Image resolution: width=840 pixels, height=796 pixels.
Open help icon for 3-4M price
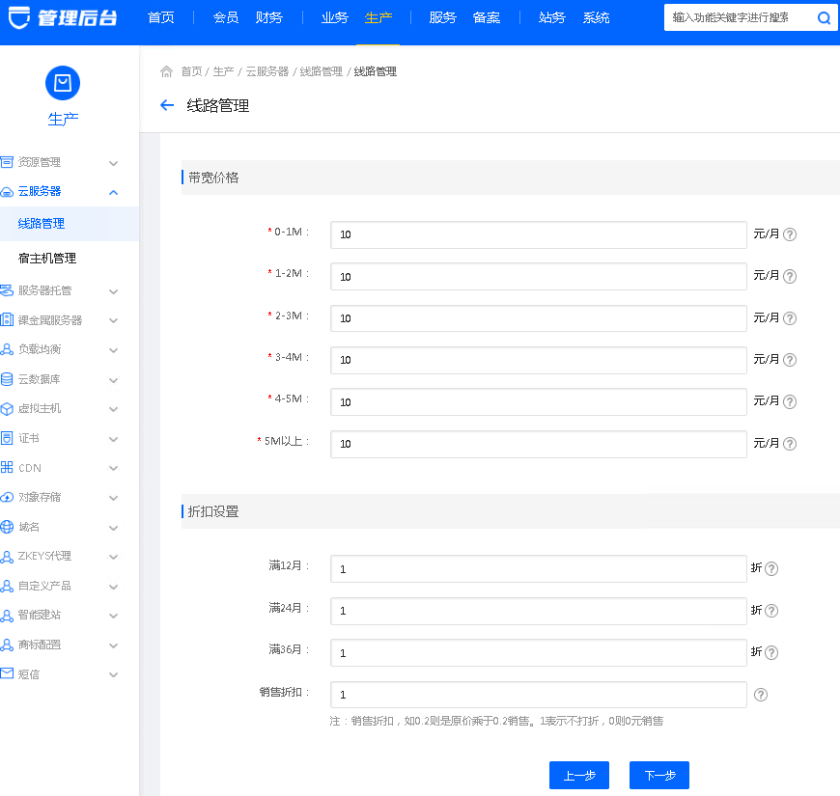[x=790, y=360]
